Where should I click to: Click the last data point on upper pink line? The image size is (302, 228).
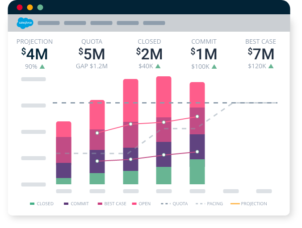197,117
